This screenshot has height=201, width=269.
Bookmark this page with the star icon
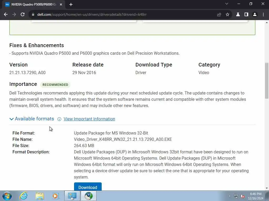(227, 15)
